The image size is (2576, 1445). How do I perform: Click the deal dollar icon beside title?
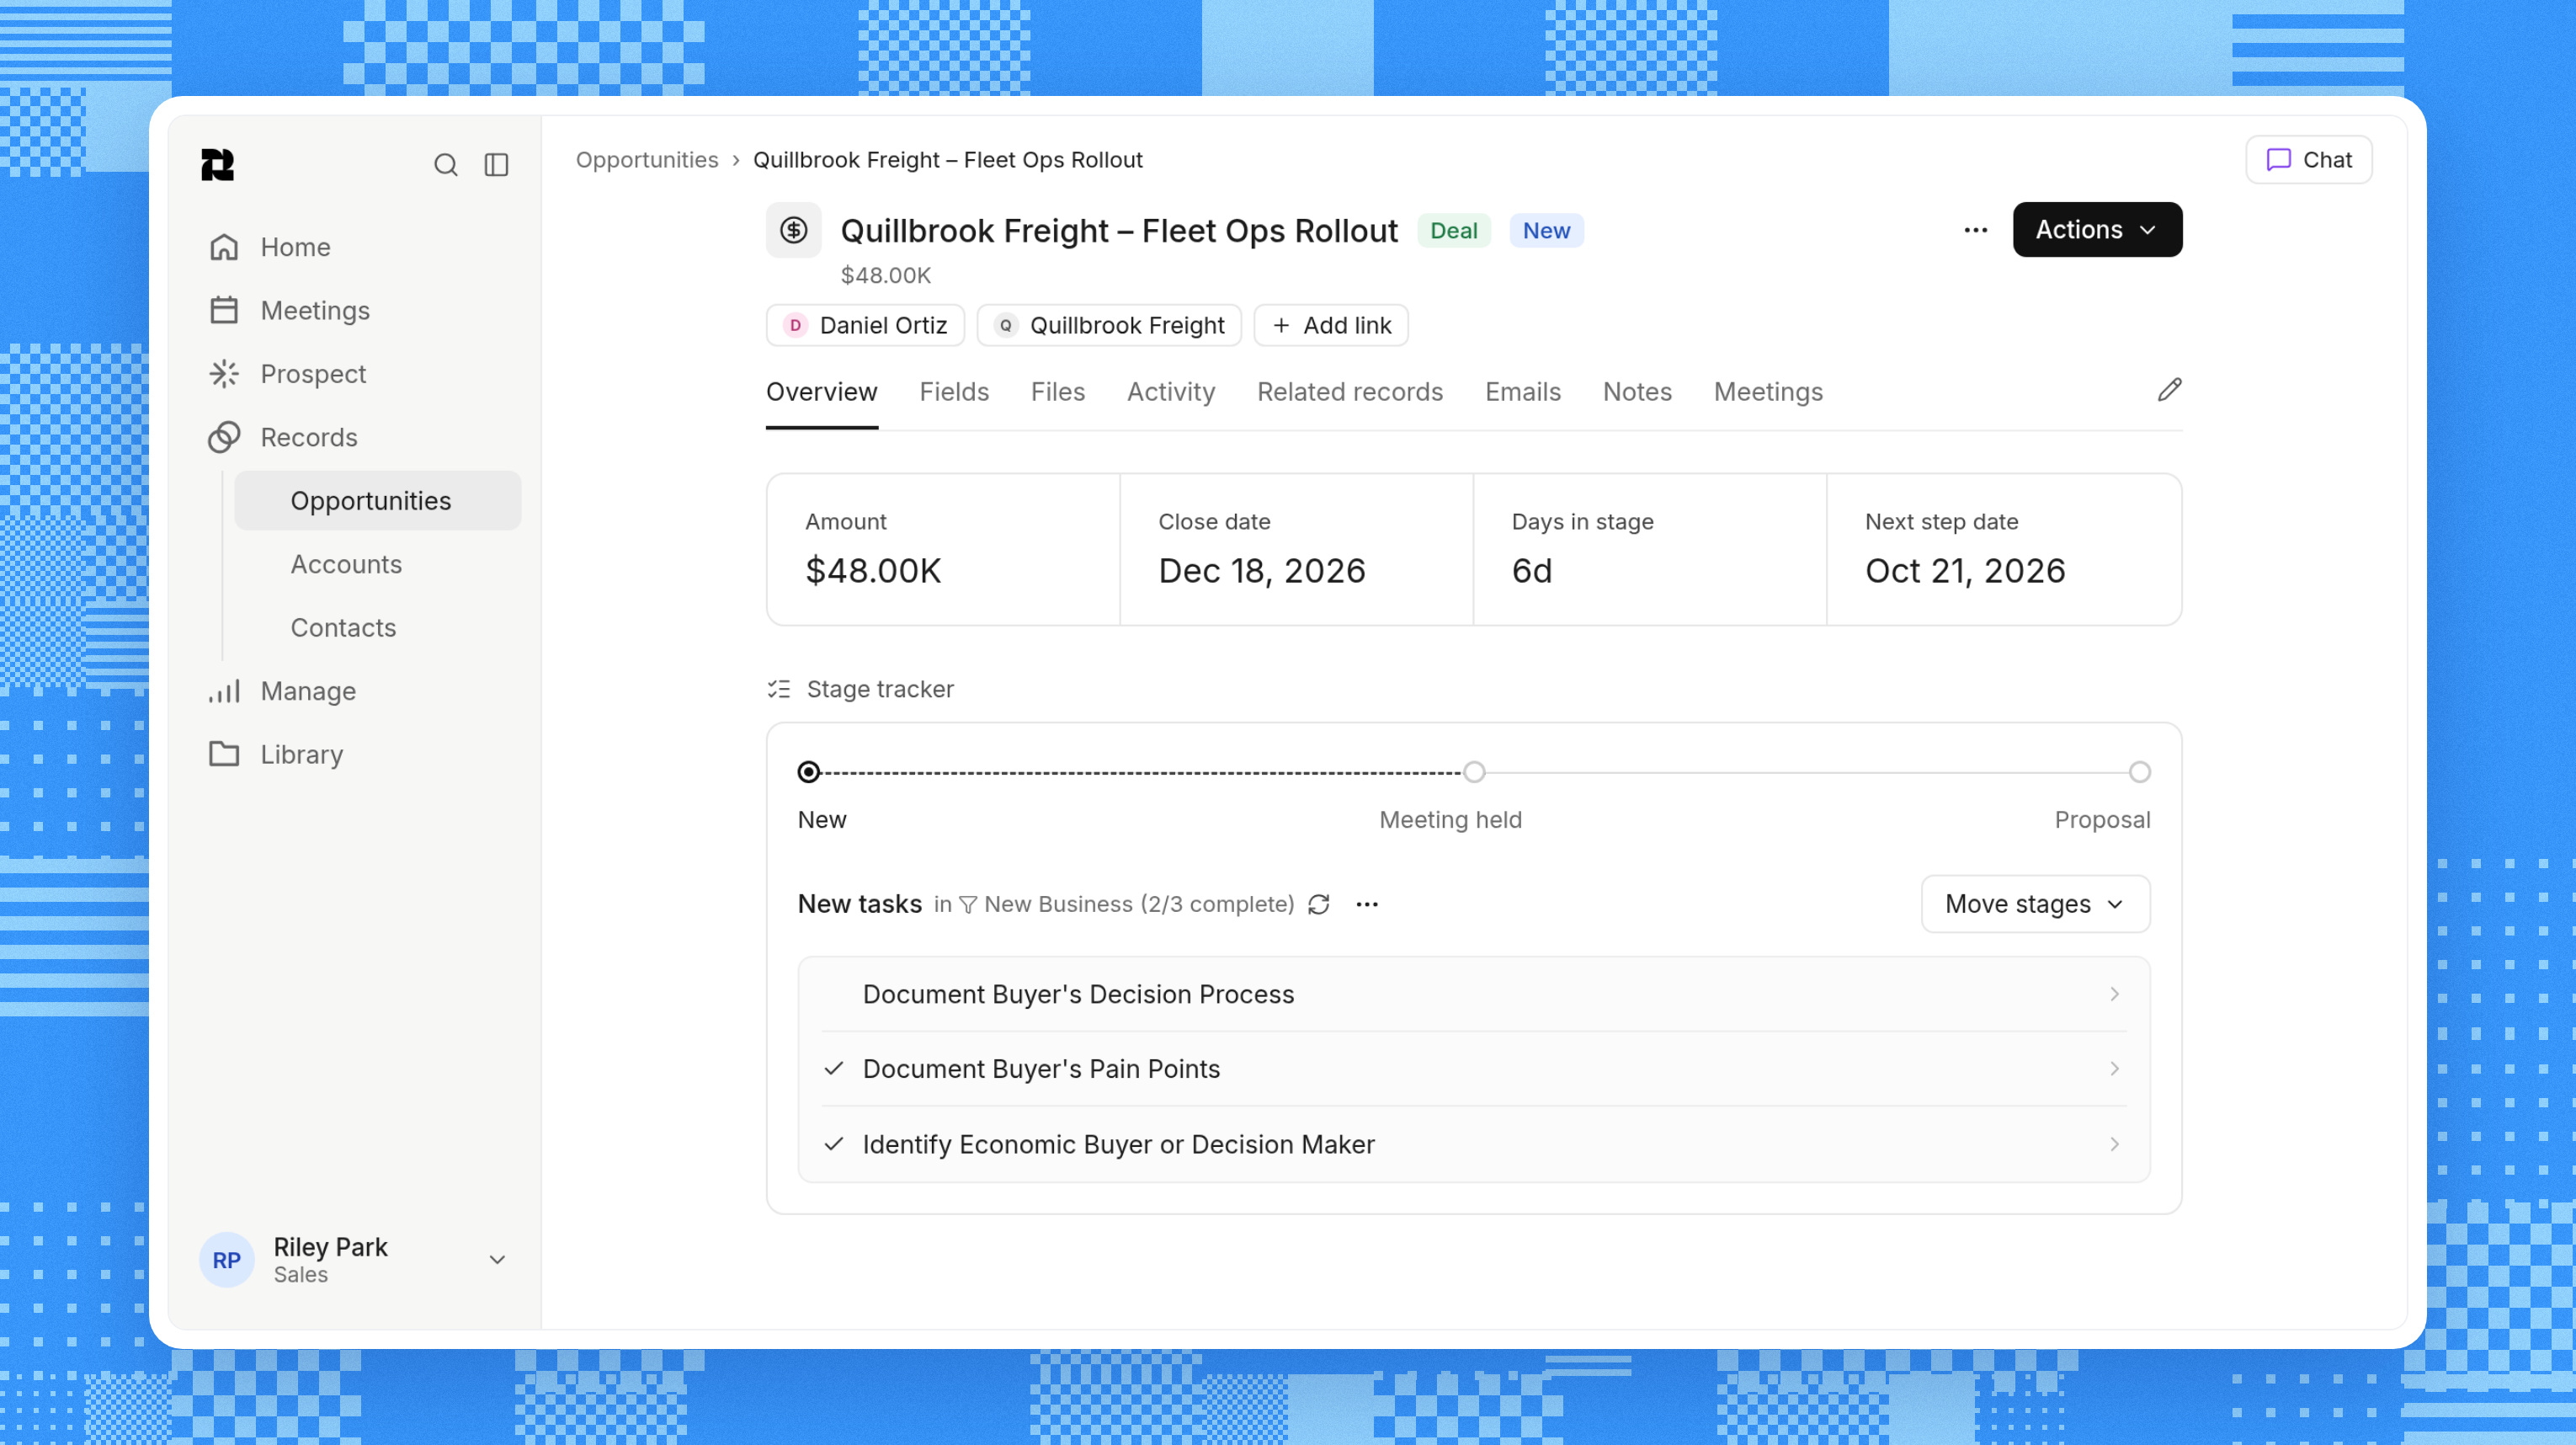[x=793, y=230]
